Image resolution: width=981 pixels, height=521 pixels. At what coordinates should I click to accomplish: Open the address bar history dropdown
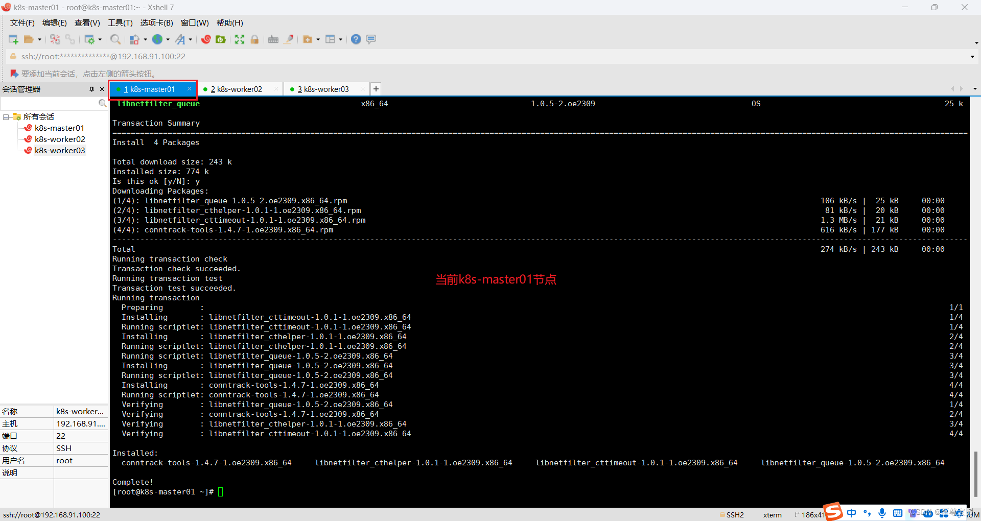(972, 57)
